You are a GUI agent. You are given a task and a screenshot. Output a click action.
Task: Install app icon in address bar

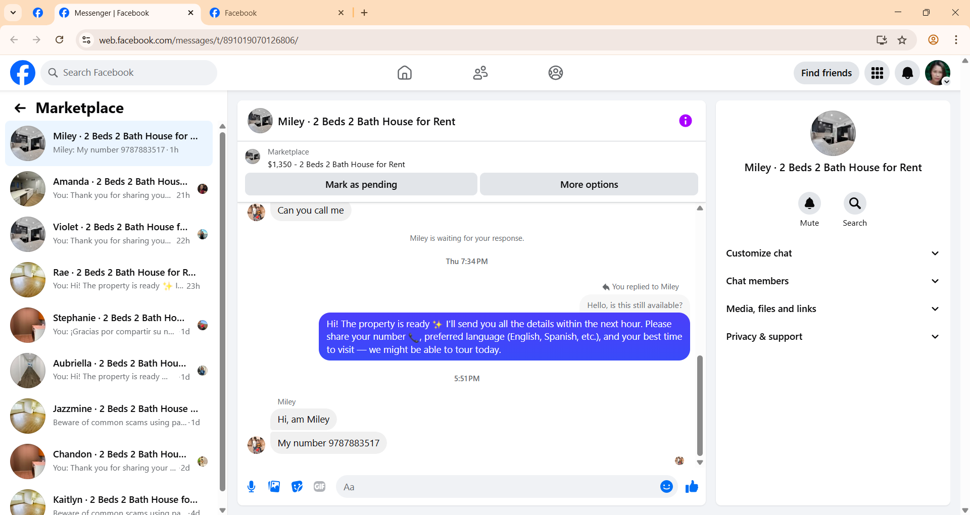(882, 40)
